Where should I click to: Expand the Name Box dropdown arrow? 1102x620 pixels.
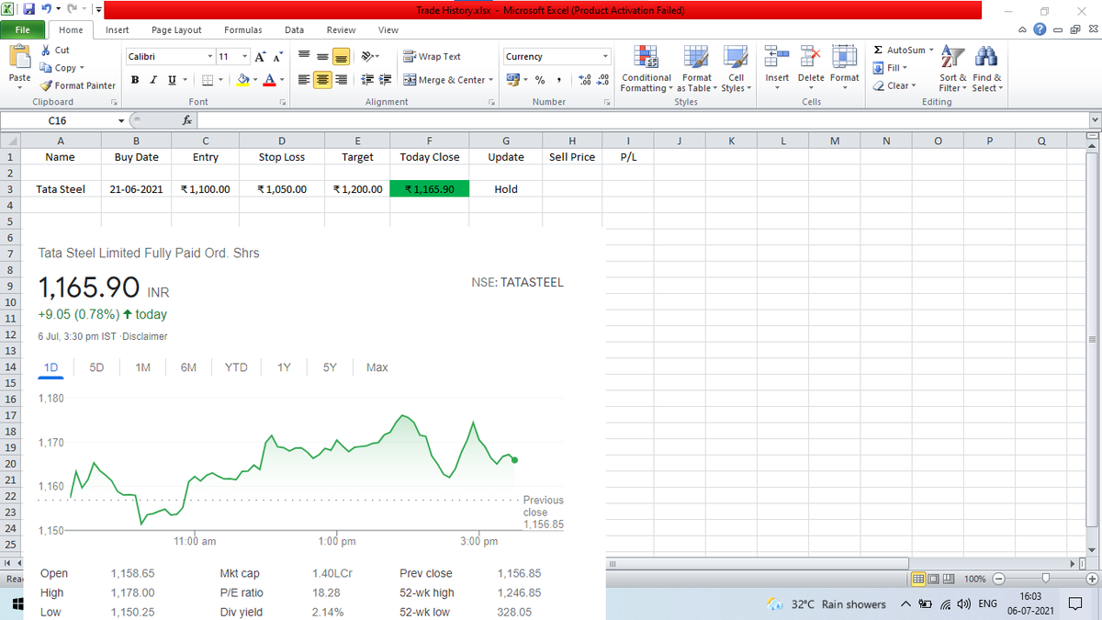pyautogui.click(x=121, y=120)
